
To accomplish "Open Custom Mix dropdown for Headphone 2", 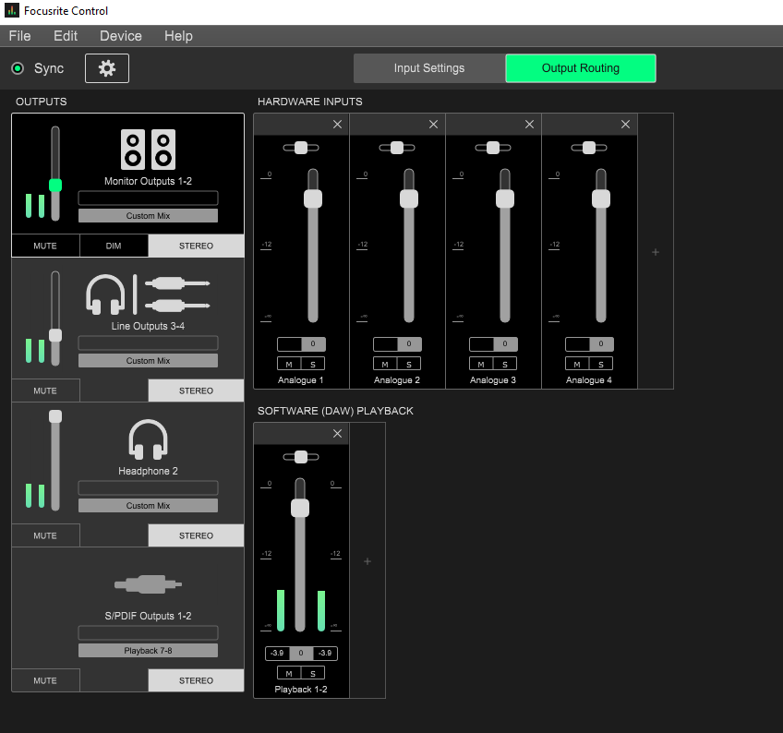I will click(148, 506).
